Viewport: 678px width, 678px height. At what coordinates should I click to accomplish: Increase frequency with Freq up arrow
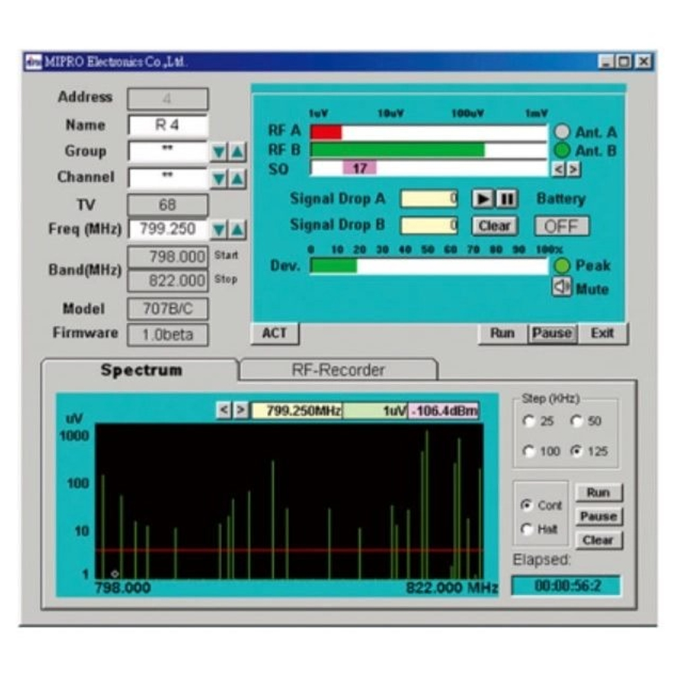point(237,230)
